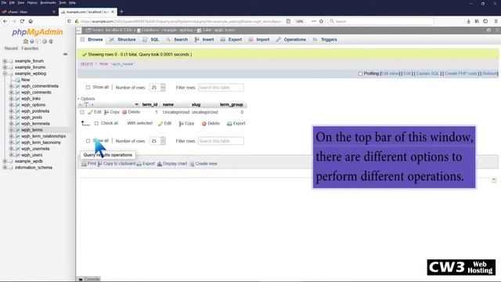Open lower Number of rows dropdown

pyautogui.click(x=157, y=141)
